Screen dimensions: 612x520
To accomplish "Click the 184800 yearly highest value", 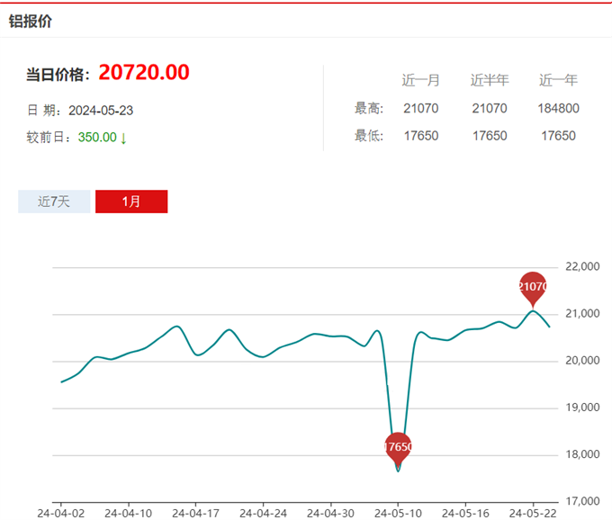I will click(558, 109).
